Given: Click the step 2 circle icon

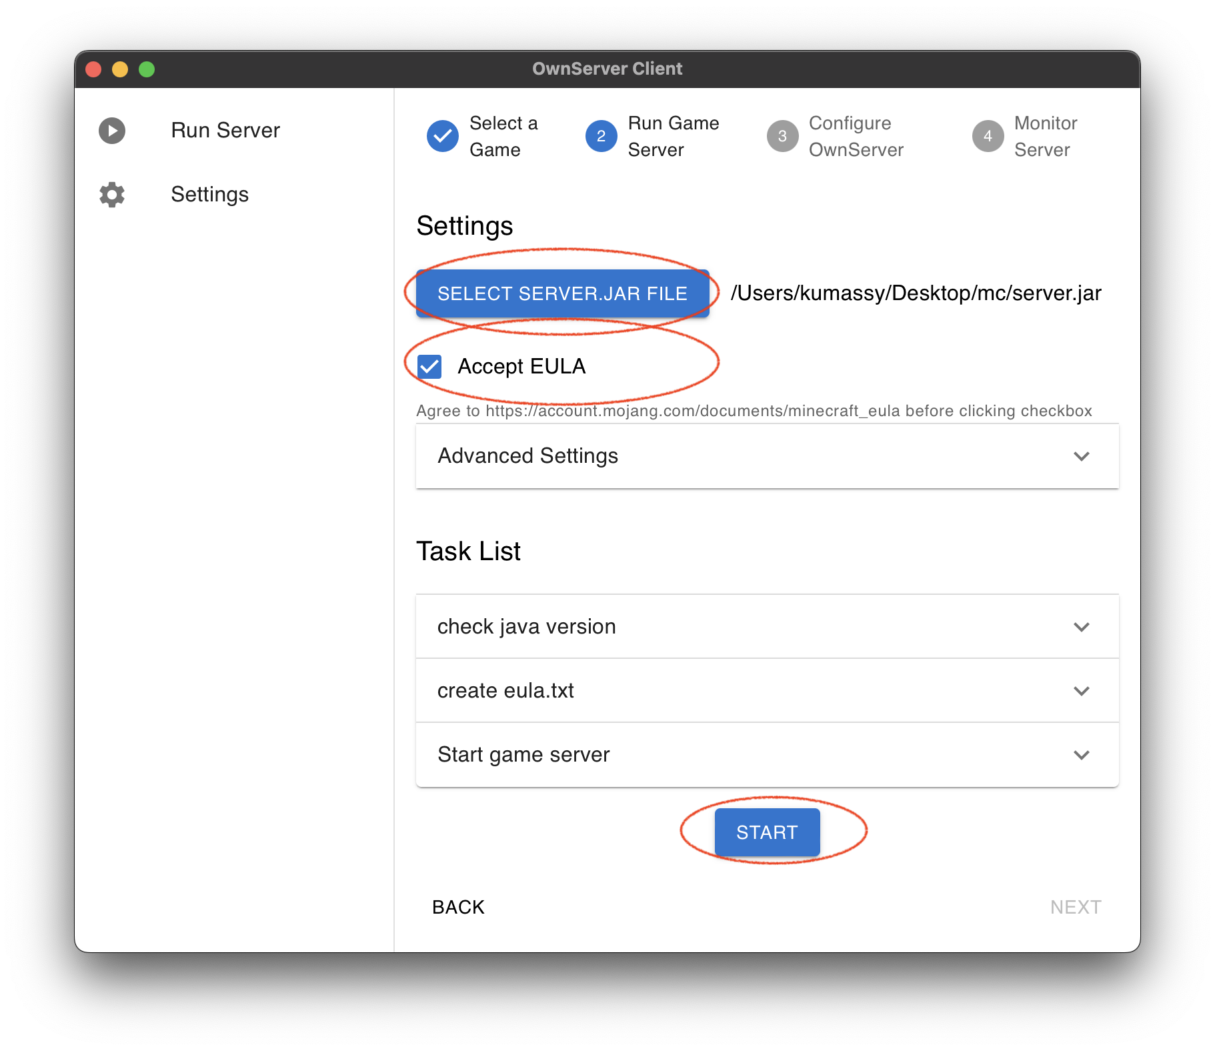Looking at the screenshot, I should click(601, 136).
